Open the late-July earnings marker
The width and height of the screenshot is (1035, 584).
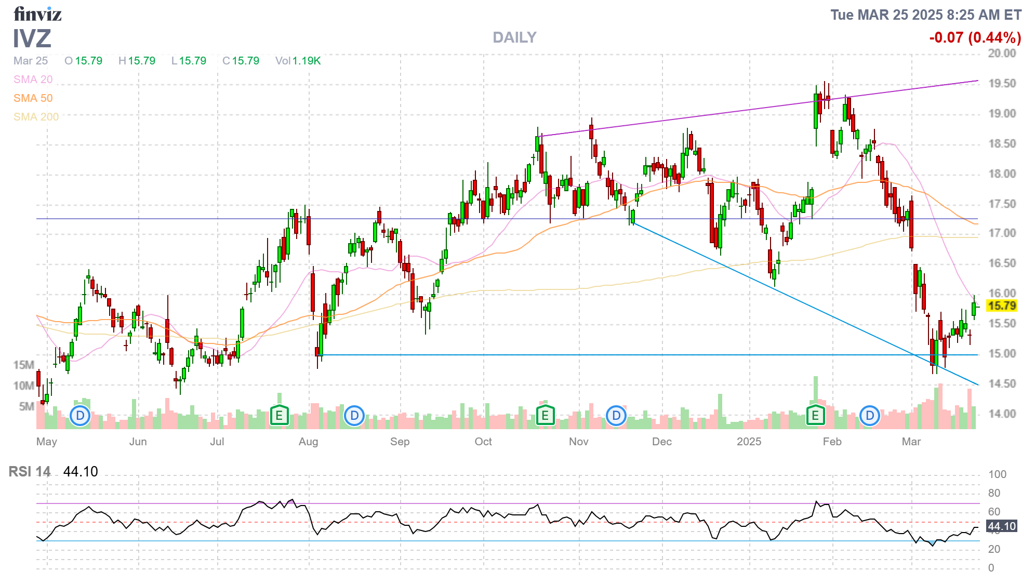point(280,416)
